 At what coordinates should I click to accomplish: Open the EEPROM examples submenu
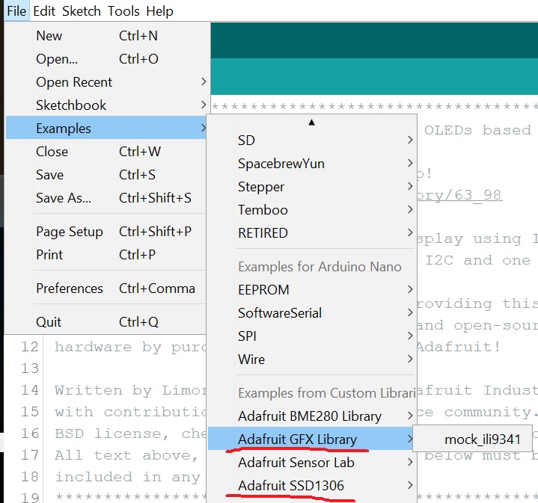point(263,290)
